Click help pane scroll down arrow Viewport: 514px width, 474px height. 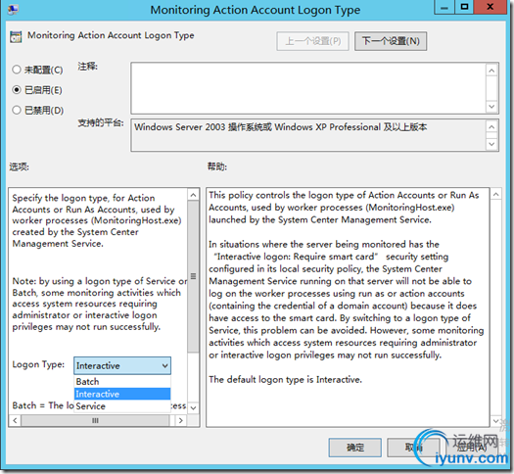496,421
